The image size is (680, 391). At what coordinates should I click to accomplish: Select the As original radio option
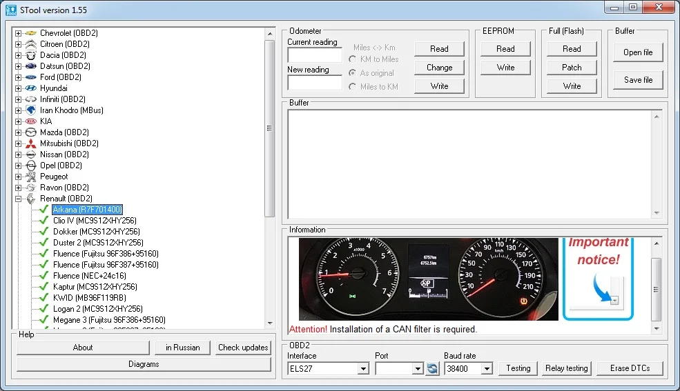click(353, 73)
